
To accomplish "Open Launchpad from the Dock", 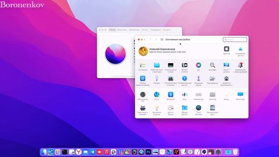I will tap(58, 152).
